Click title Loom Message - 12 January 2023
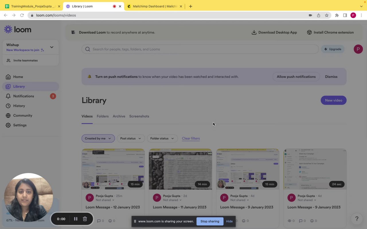 click(x=113, y=207)
